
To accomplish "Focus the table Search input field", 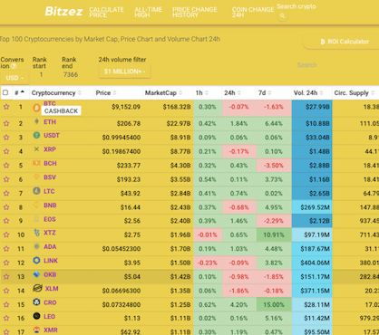I will click(307, 65).
